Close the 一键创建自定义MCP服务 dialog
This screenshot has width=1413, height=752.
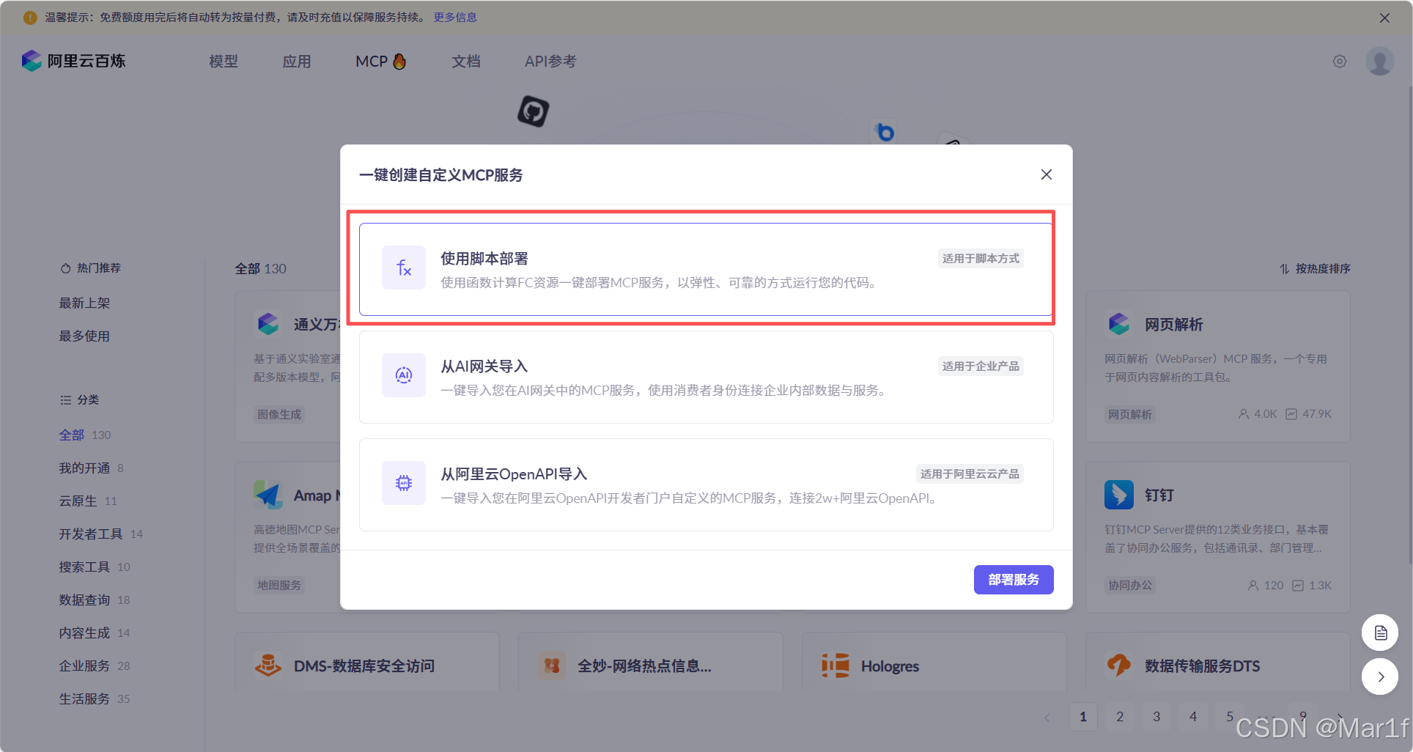pyautogui.click(x=1047, y=174)
